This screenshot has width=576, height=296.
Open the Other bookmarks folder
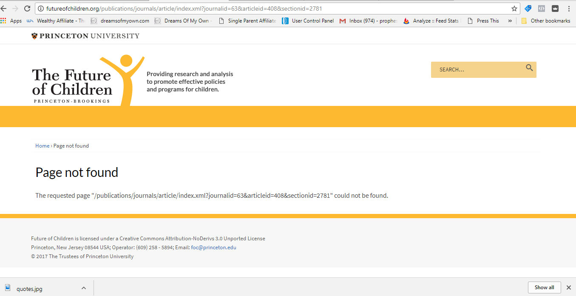point(545,21)
